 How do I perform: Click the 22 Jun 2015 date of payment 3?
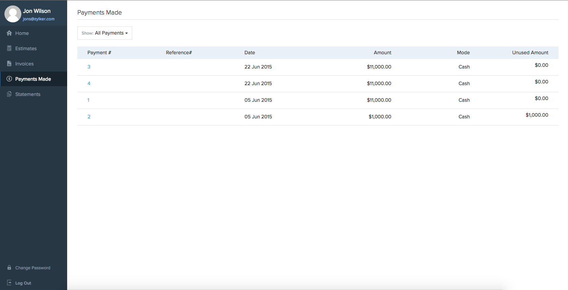[x=258, y=67]
